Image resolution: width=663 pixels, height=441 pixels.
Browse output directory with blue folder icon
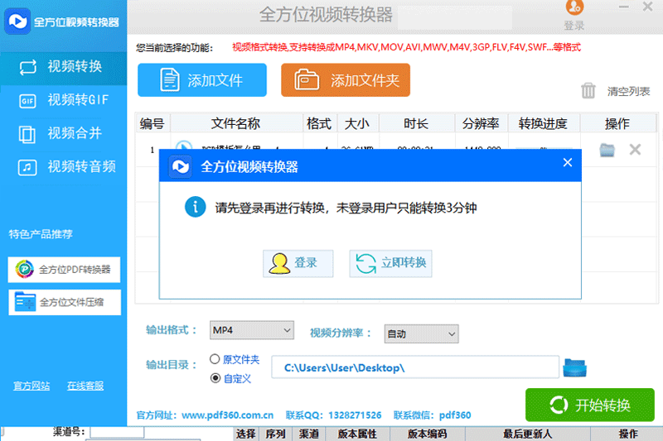coord(575,367)
